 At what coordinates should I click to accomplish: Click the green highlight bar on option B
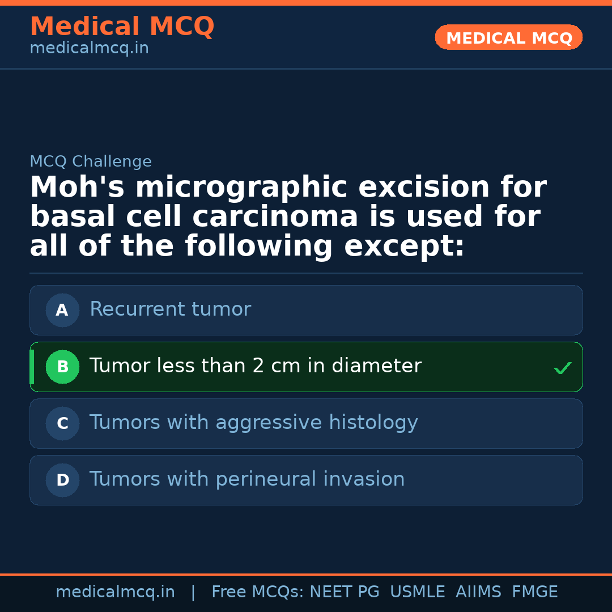[32, 367]
